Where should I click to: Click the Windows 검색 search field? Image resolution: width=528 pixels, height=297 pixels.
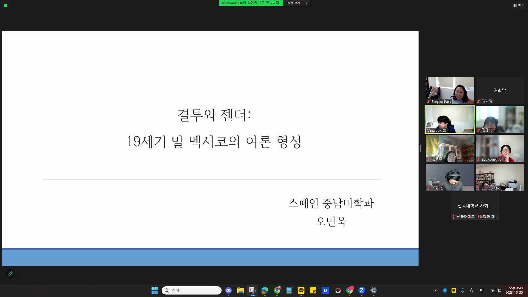pyautogui.click(x=192, y=290)
